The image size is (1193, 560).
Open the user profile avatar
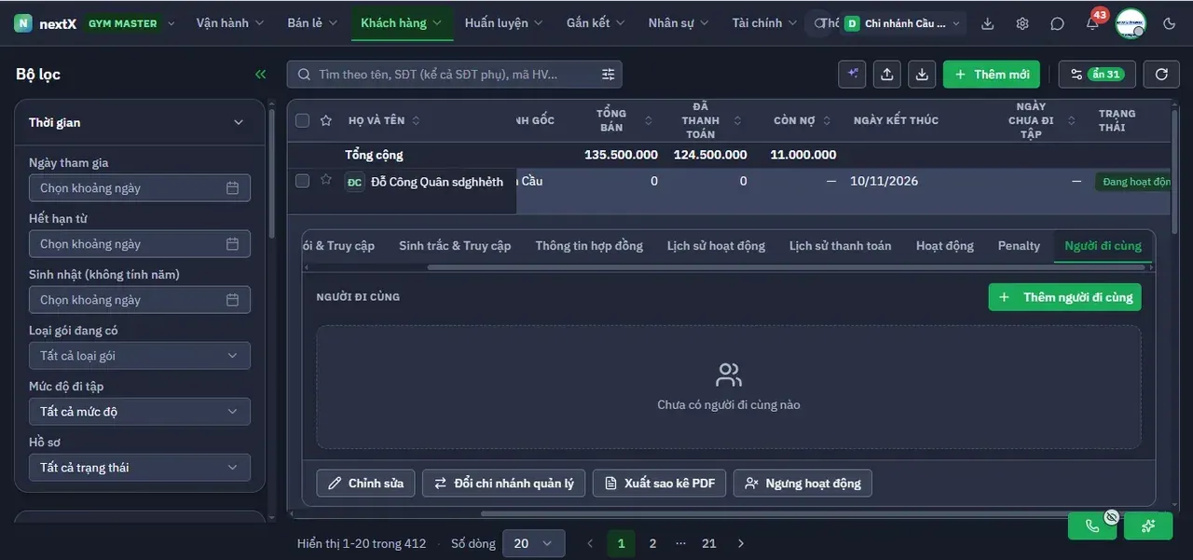(1131, 23)
